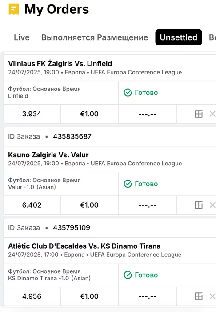Remove the Valur -1.0 order via X
The height and width of the screenshot is (312, 216).
click(212, 205)
